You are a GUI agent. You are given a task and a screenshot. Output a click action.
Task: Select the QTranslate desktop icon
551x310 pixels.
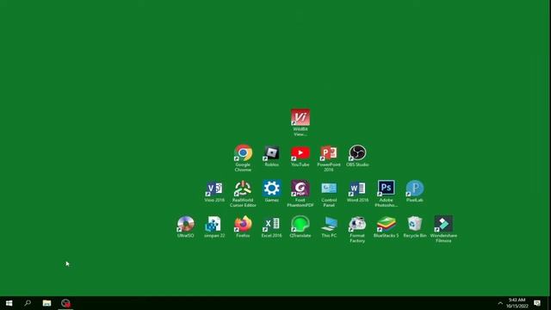[x=300, y=227]
